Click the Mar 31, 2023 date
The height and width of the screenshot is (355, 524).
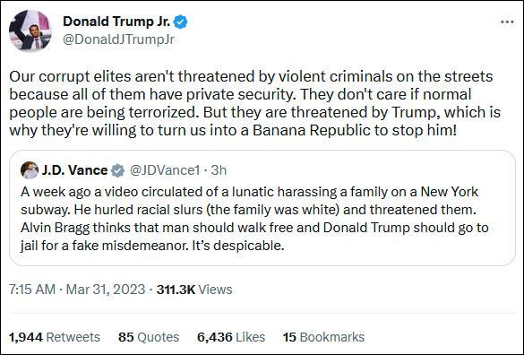106,289
